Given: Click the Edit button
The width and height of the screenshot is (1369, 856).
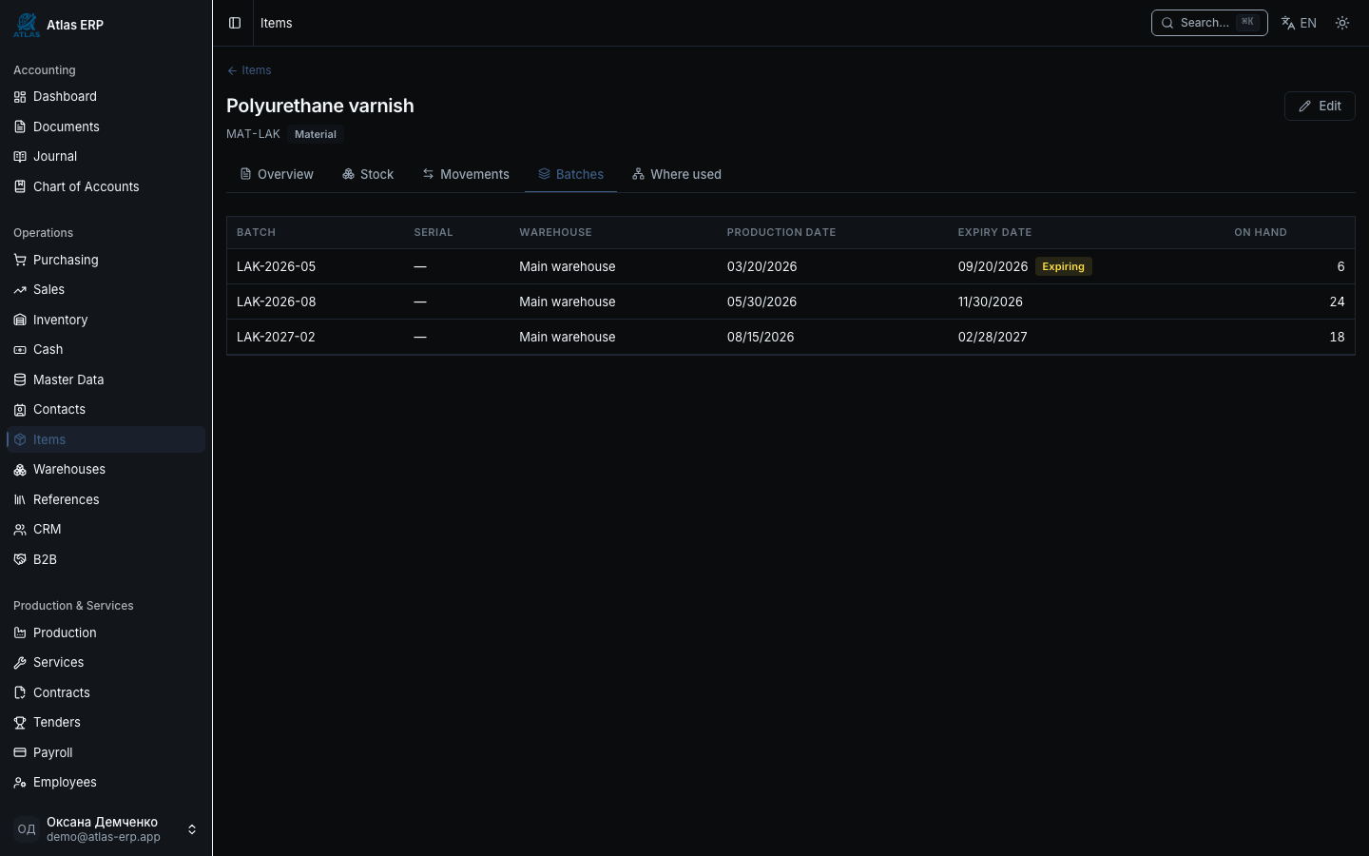Looking at the screenshot, I should (1320, 106).
